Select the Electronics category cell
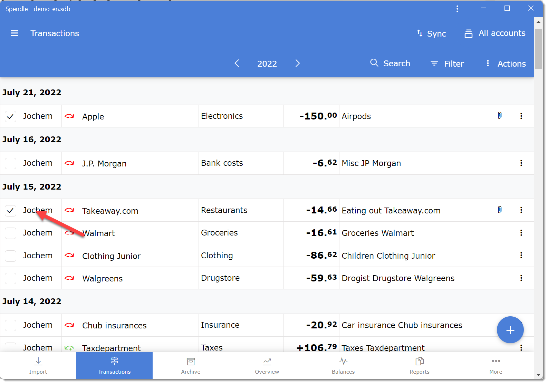Viewport: 548px width, 384px height. point(241,116)
